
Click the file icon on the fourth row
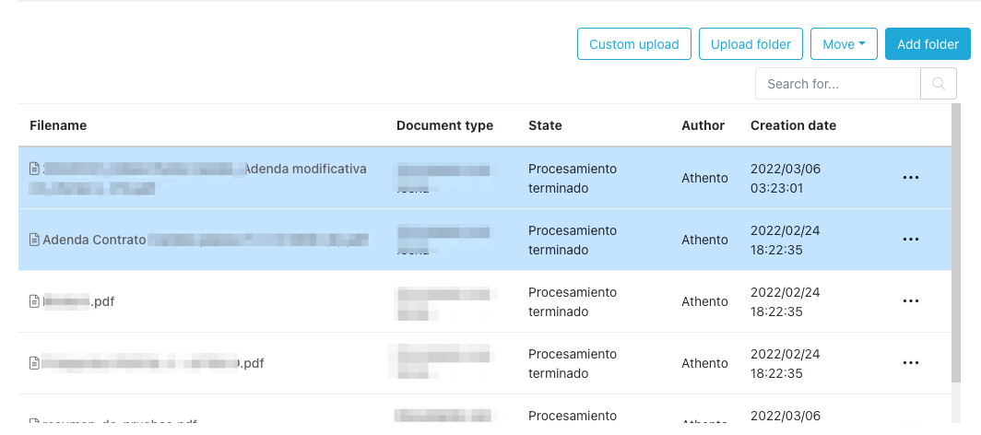click(x=35, y=363)
